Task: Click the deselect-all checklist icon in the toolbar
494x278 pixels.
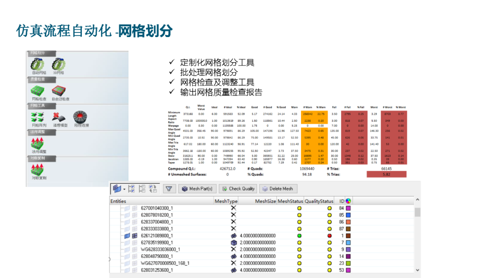Action: coord(142,188)
